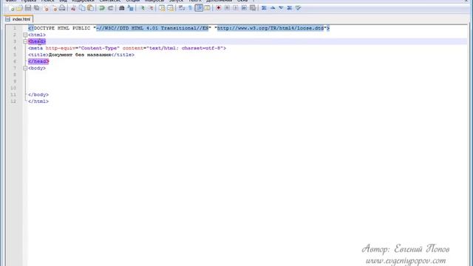Open the Кодировки menu
The height and width of the screenshot is (266, 473).
pyautogui.click(x=83, y=1)
